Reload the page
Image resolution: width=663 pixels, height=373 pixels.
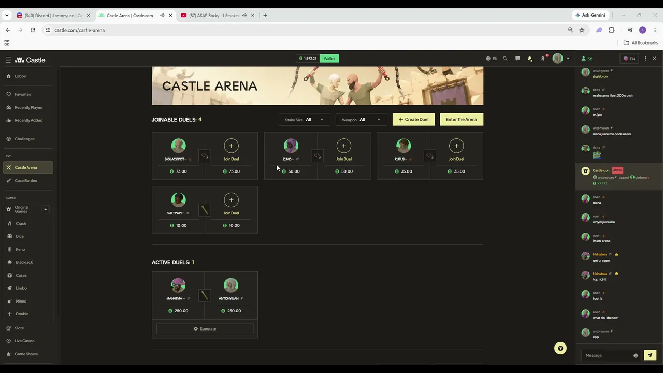click(x=33, y=30)
